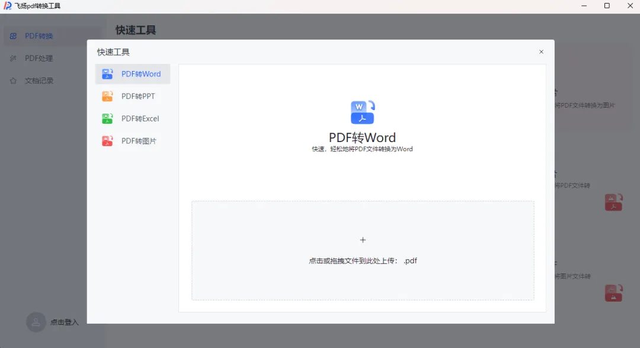Click the 文档记录 star icon in sidebar
The height and width of the screenshot is (348, 640).
point(13,80)
